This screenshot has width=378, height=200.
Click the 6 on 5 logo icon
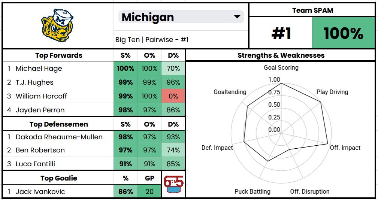[173, 184]
